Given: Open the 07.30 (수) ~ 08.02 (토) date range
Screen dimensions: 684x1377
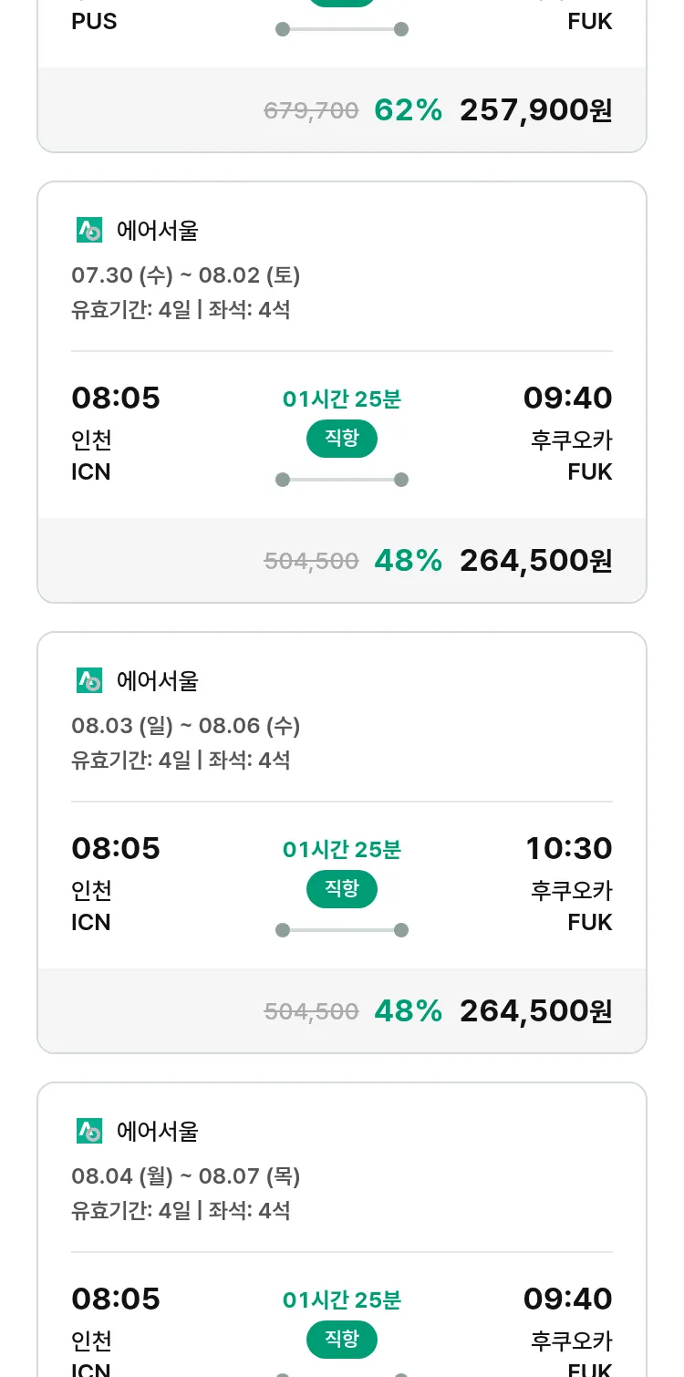Looking at the screenshot, I should coord(186,275).
